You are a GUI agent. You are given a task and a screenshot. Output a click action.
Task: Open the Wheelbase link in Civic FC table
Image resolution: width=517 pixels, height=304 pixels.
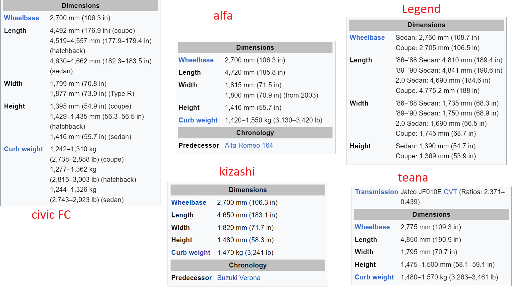tap(22, 18)
